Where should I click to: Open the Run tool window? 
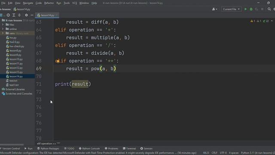click(28, 149)
